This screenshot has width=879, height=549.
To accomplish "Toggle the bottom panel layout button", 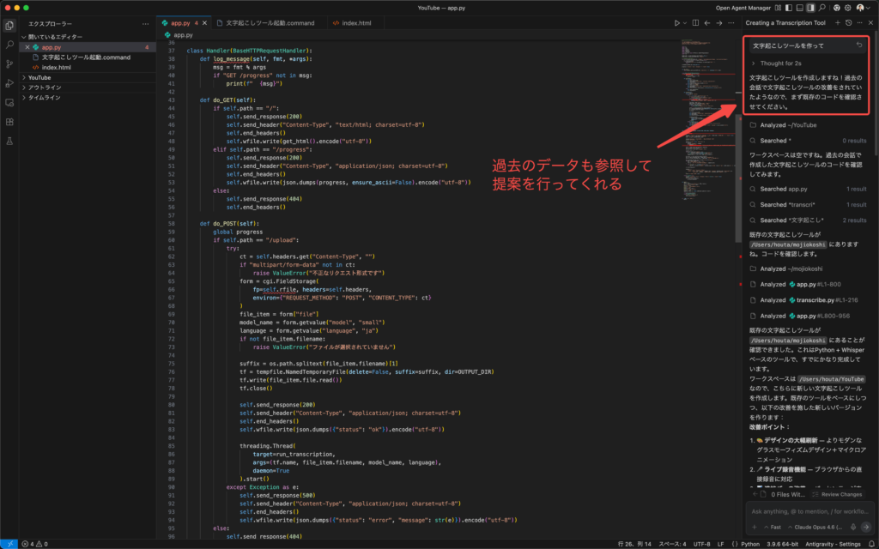I will pyautogui.click(x=798, y=8).
